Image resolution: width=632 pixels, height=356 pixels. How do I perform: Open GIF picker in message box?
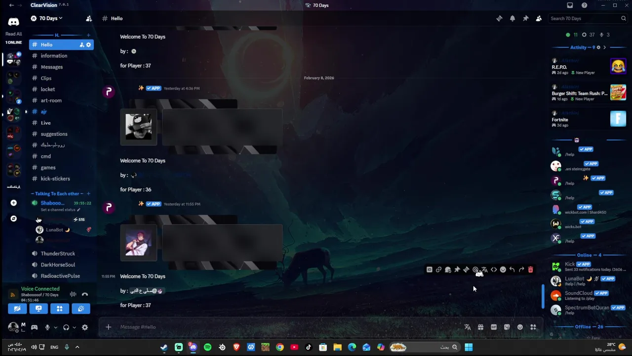(x=494, y=327)
